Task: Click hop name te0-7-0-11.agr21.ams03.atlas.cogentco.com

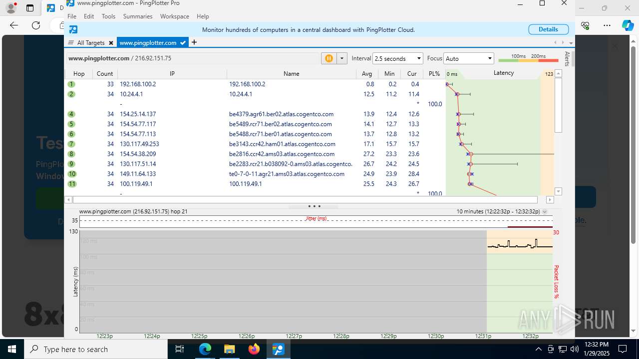Action: [x=287, y=174]
